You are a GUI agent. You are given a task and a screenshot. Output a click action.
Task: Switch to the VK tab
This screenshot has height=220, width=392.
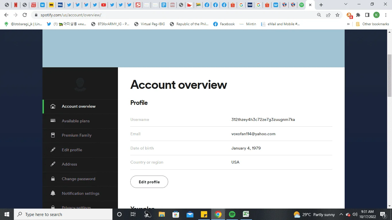[42, 5]
